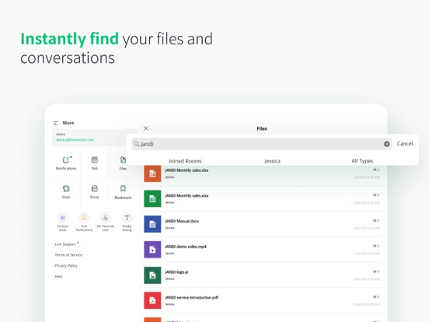Clear the search text 'jandi'

coord(386,144)
